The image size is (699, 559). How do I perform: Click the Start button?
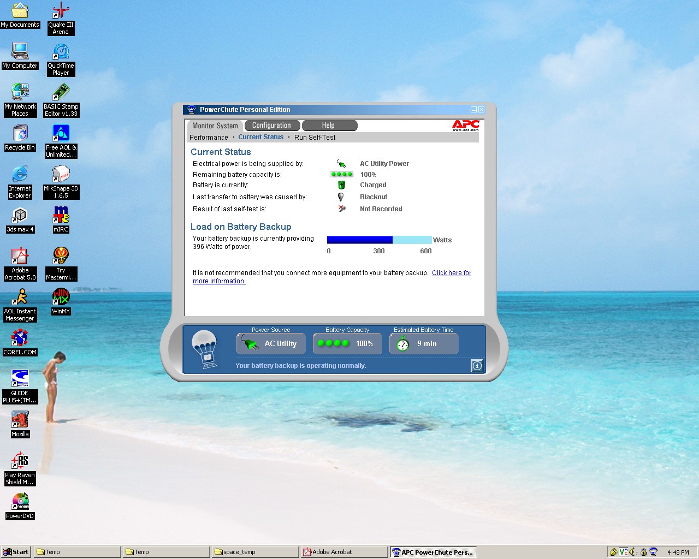point(16,552)
